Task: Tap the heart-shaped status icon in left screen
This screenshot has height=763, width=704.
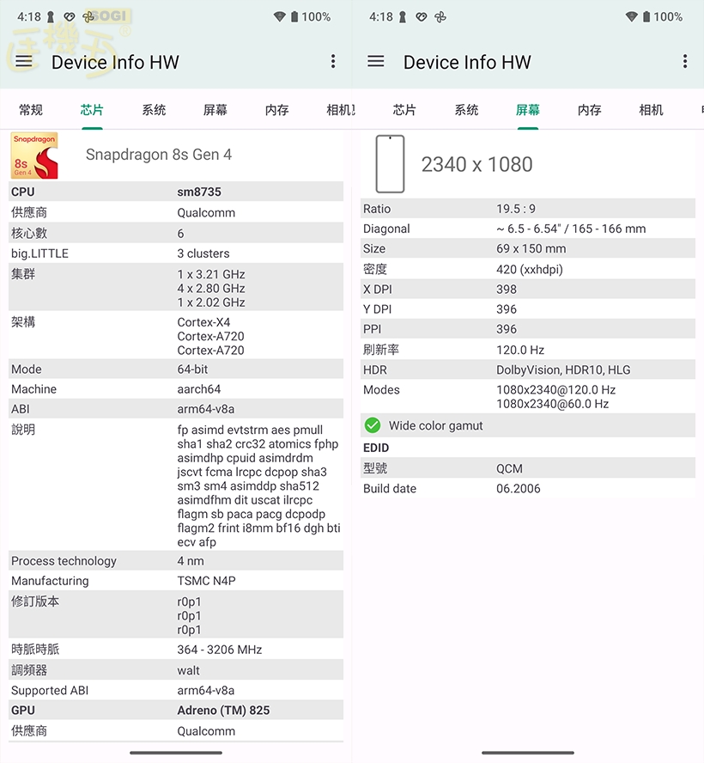Action: 69,17
